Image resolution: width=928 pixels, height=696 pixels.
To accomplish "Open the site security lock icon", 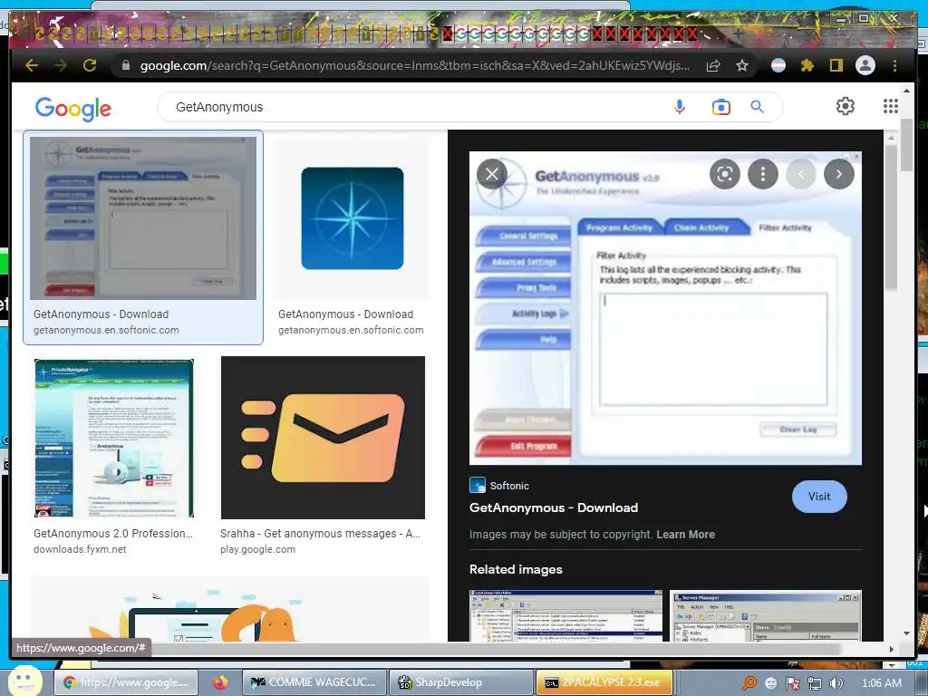I will pos(125,65).
